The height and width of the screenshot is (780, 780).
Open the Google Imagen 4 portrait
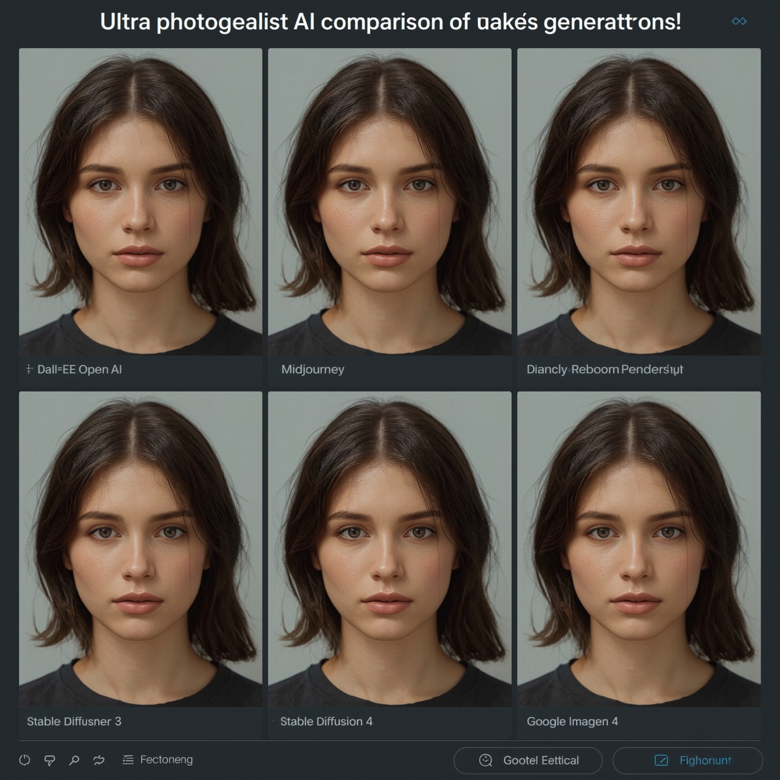[639, 548]
